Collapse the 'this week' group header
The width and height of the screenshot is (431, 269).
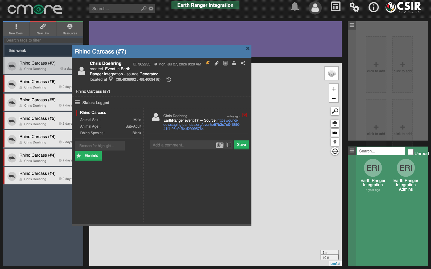click(38, 51)
